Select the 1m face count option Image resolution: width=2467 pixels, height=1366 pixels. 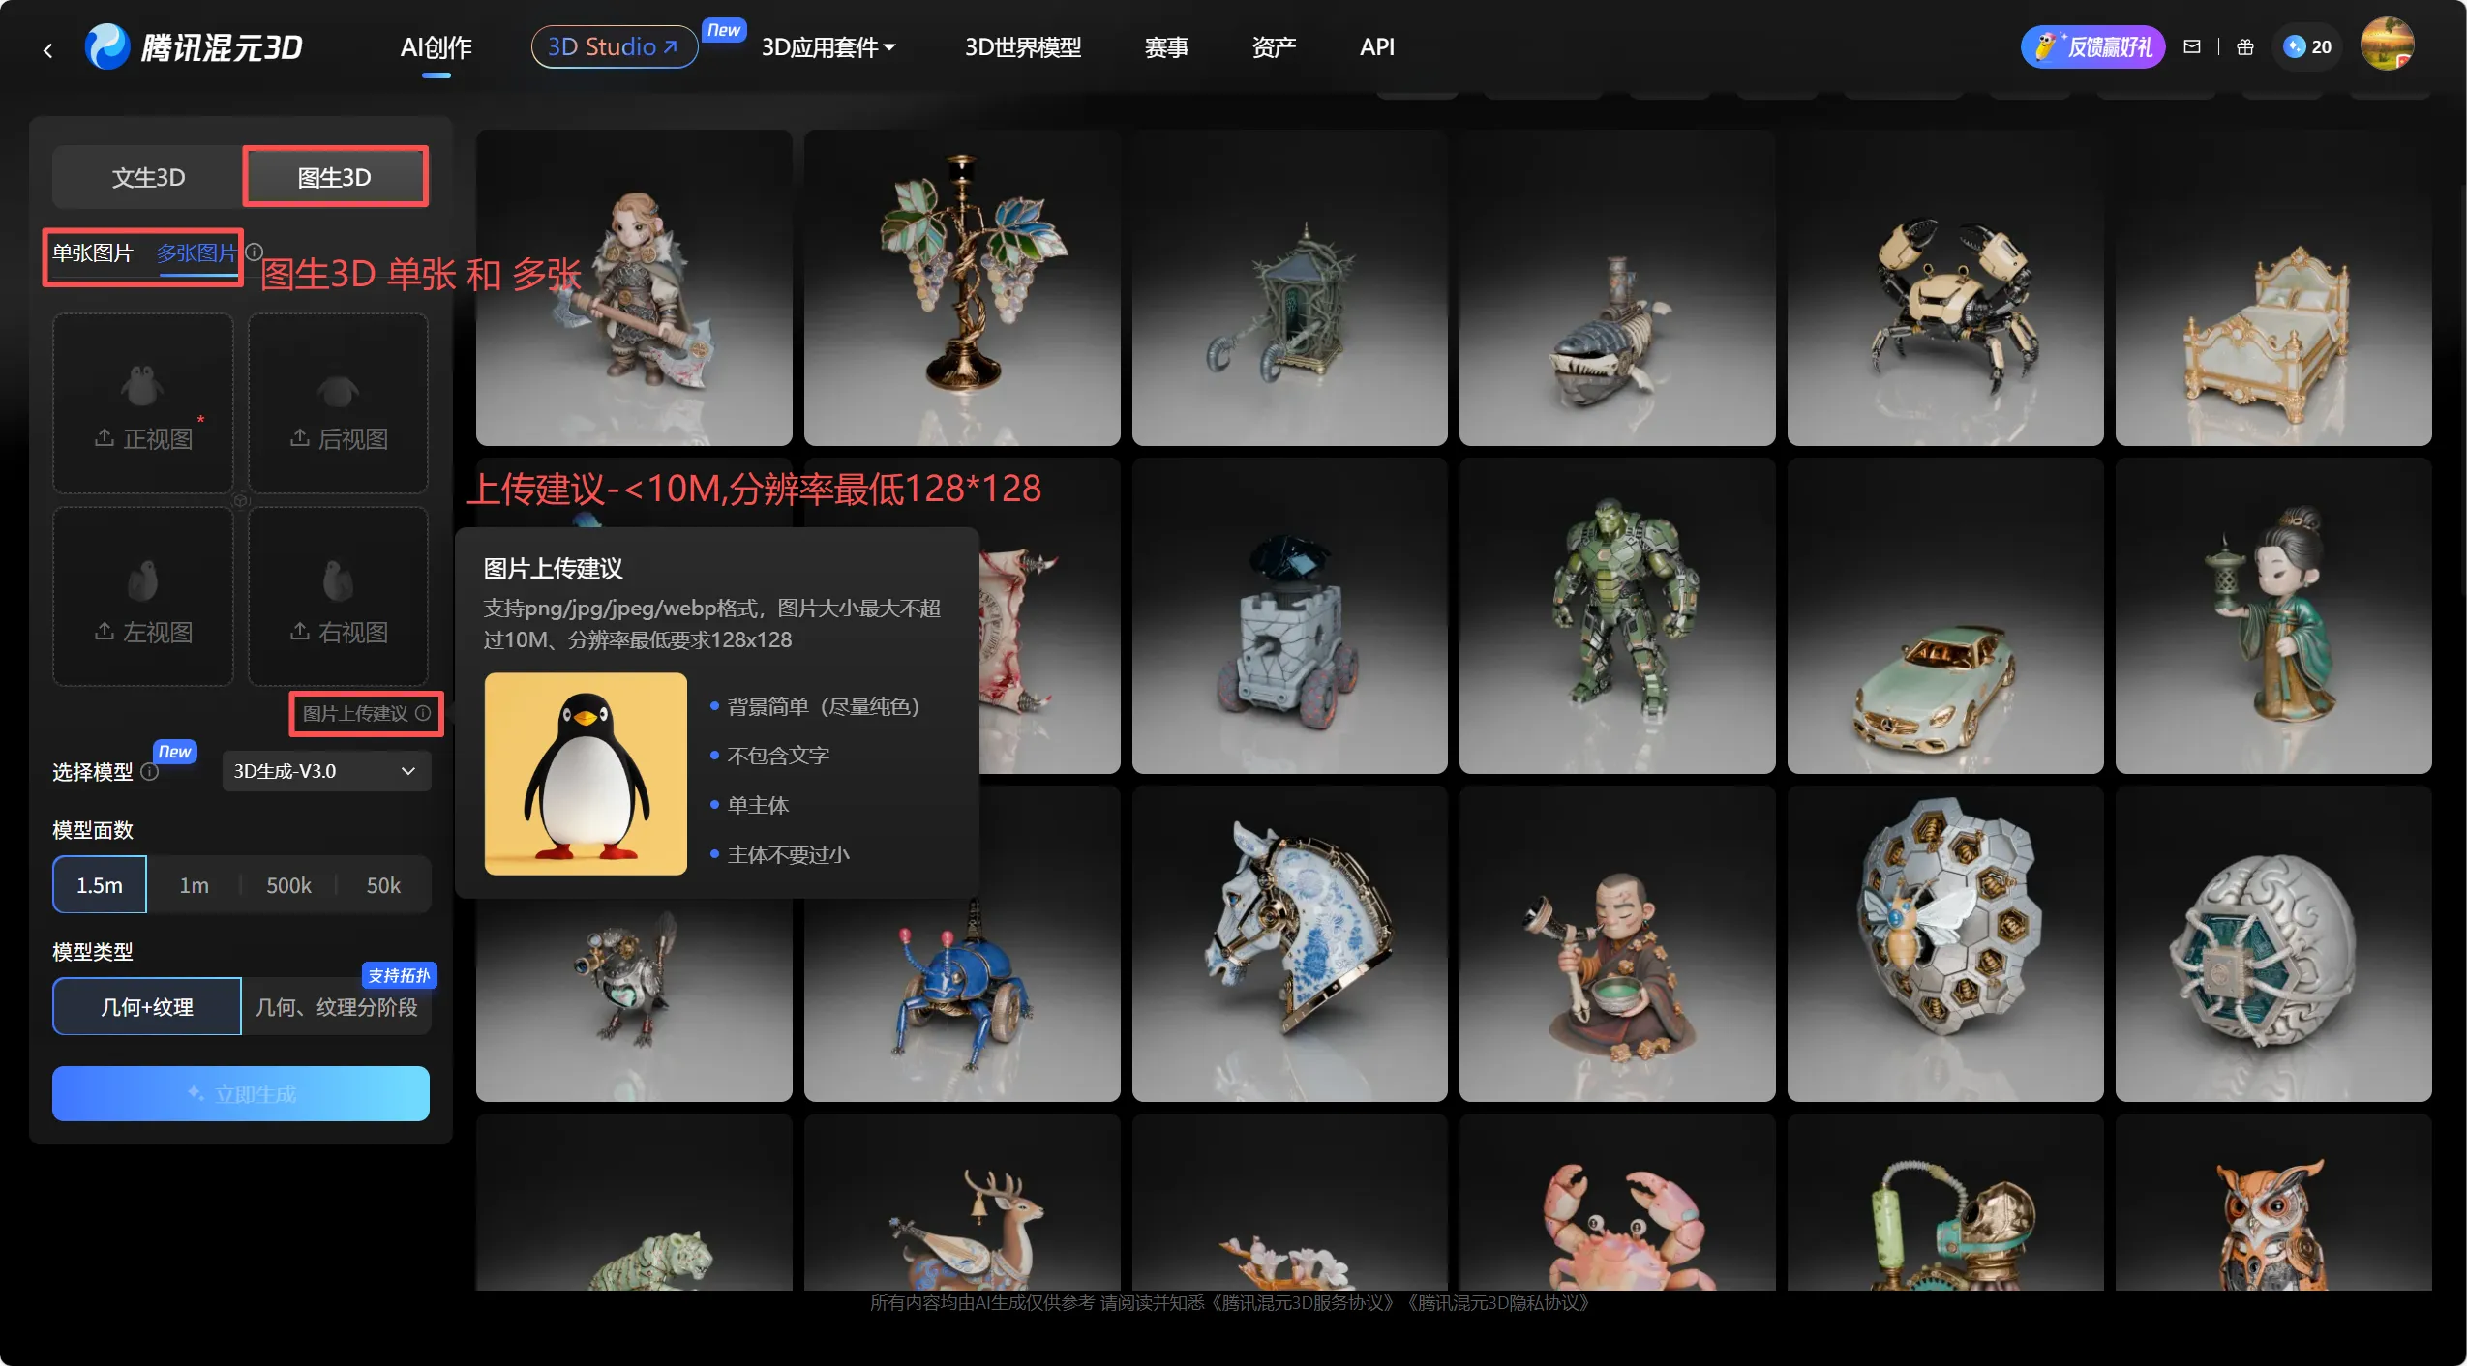194,885
